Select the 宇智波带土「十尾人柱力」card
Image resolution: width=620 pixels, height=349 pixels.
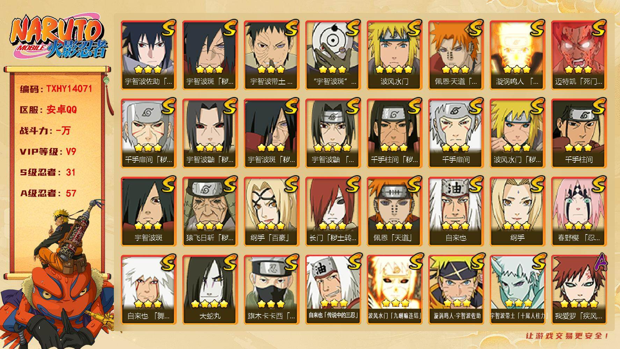pyautogui.click(x=517, y=289)
